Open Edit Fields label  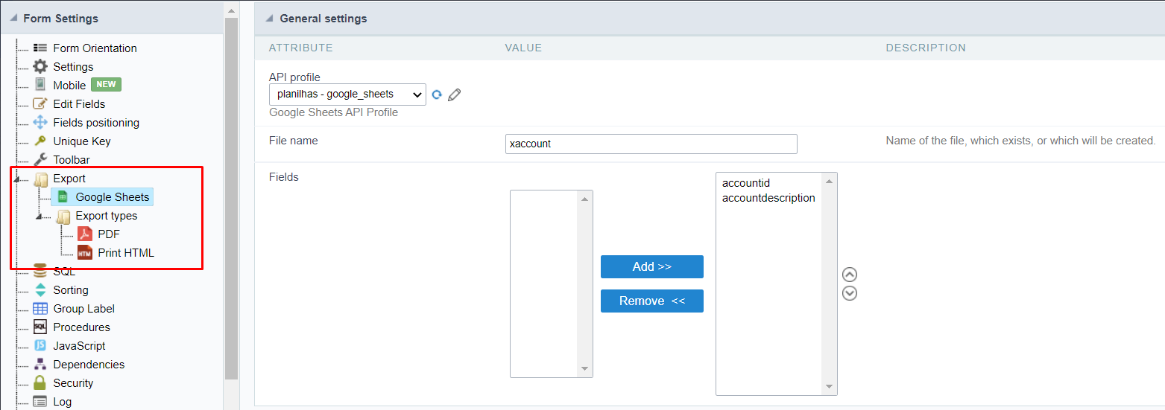79,104
